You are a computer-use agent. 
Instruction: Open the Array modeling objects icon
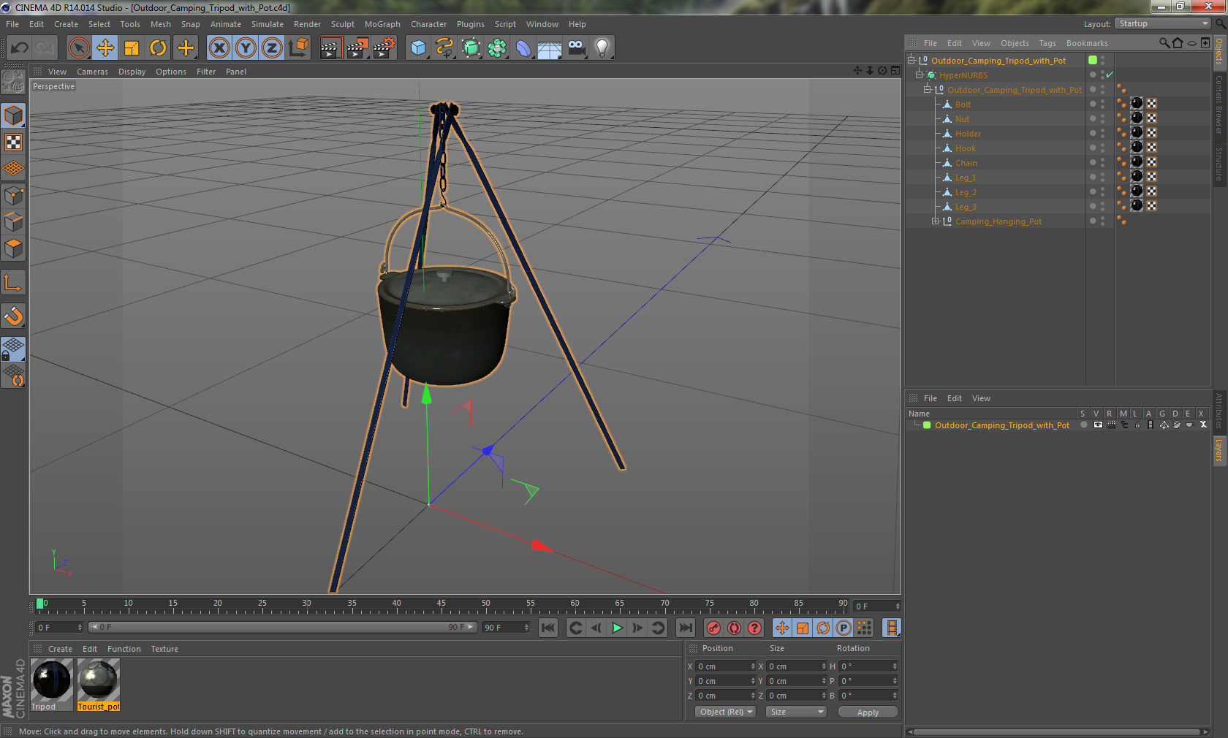coord(497,48)
